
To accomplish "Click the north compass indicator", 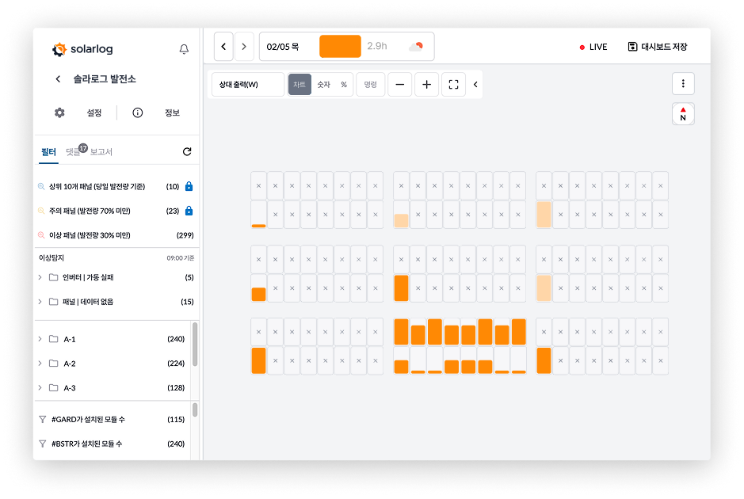I will click(x=683, y=114).
